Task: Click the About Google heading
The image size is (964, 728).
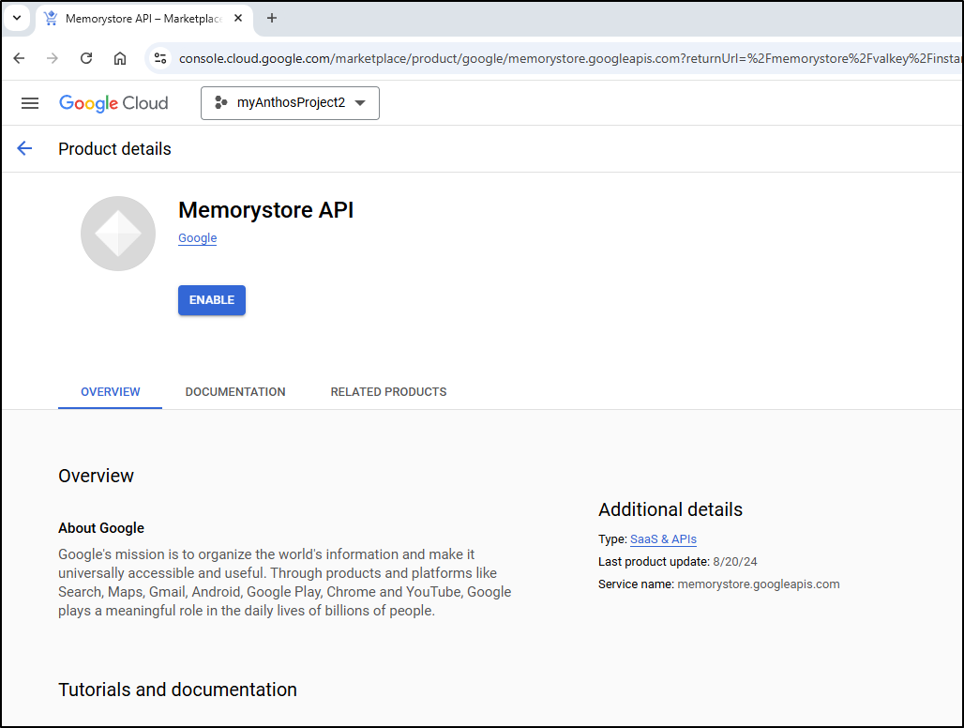Action: pyautogui.click(x=101, y=528)
